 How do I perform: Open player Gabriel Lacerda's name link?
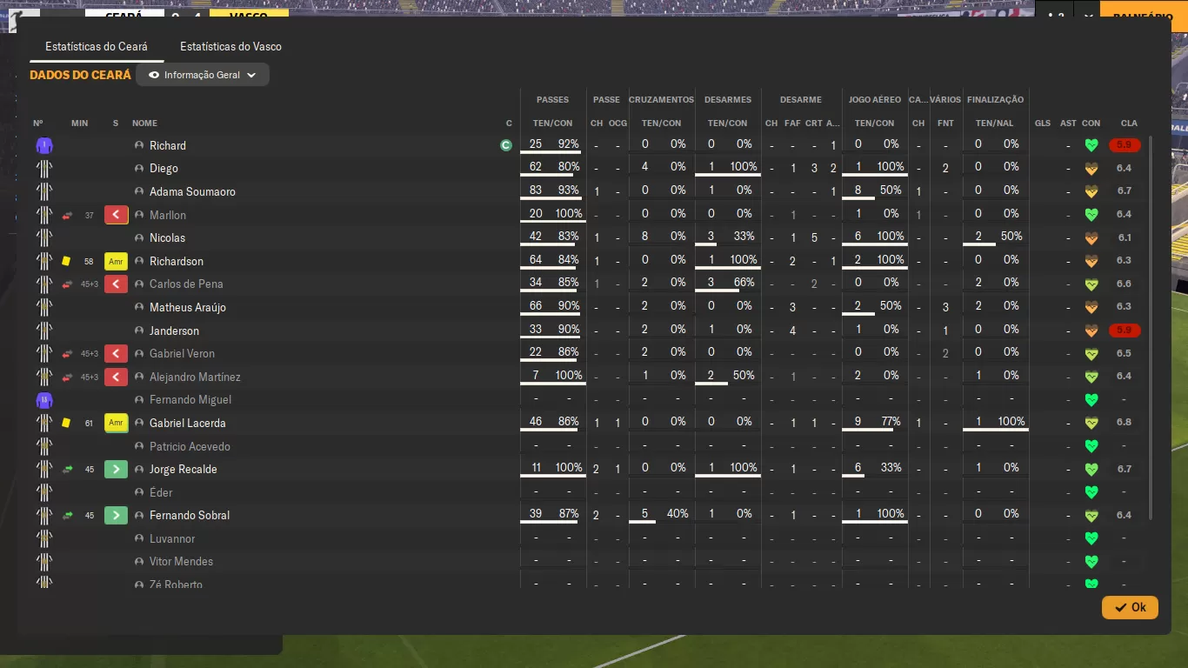[x=187, y=423]
